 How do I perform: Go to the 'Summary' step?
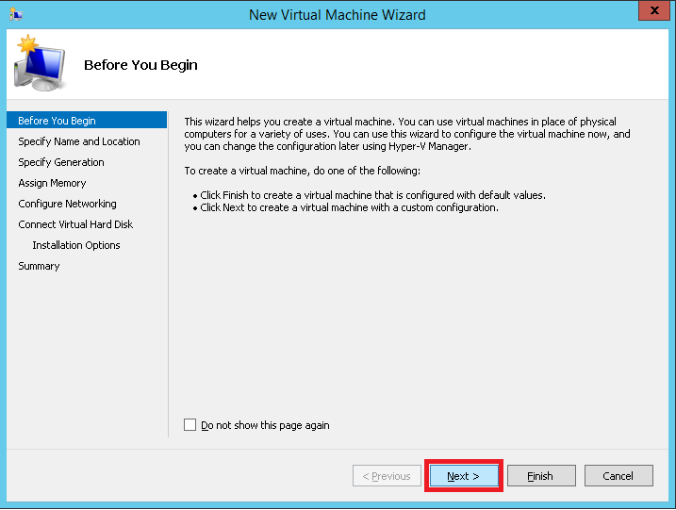click(x=39, y=266)
